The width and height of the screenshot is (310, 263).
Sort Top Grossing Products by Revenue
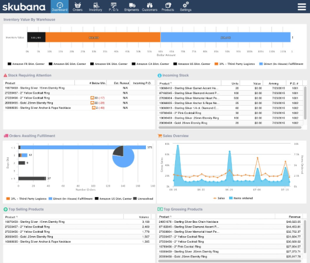289,217
